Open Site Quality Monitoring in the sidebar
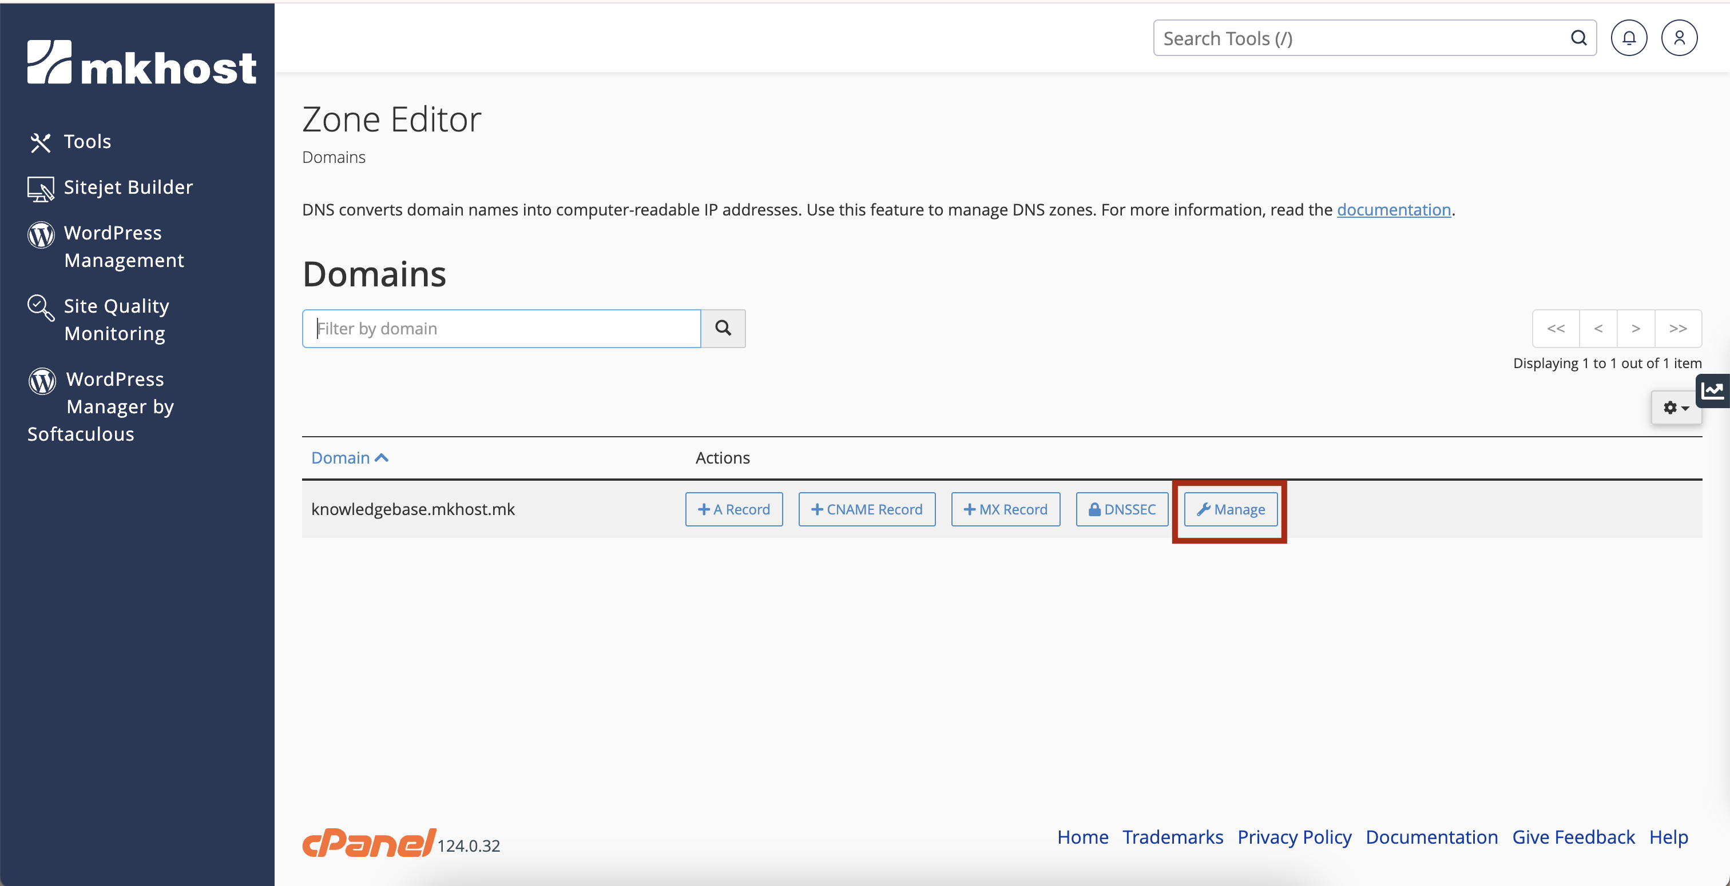The image size is (1730, 886). pyautogui.click(x=116, y=320)
